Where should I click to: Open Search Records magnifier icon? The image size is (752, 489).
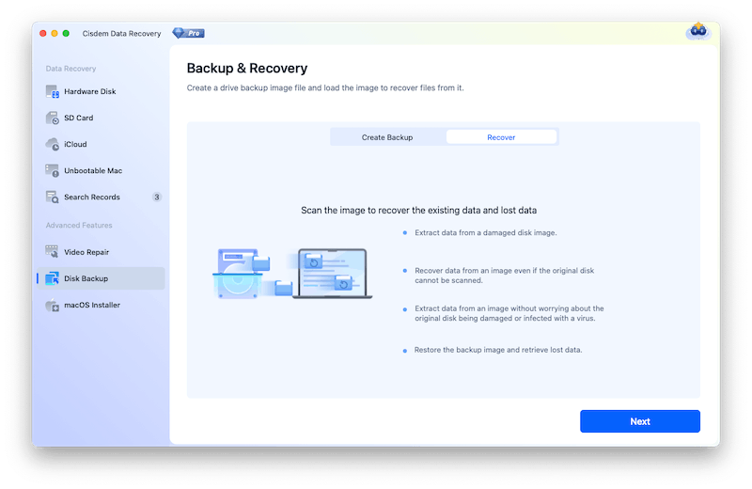tap(53, 197)
